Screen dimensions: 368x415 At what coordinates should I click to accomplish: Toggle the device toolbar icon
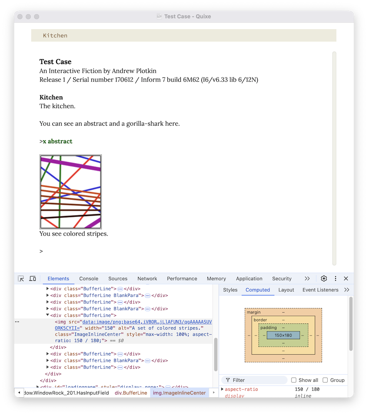tap(32, 278)
